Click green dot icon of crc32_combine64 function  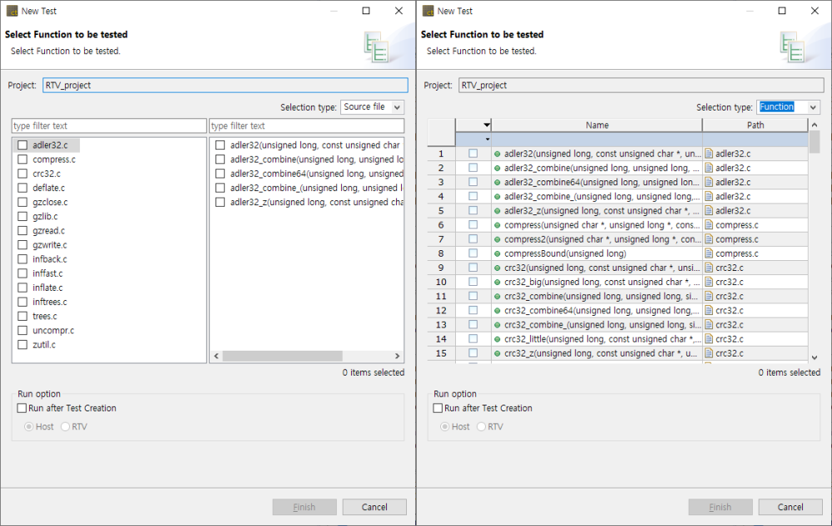pyautogui.click(x=498, y=311)
